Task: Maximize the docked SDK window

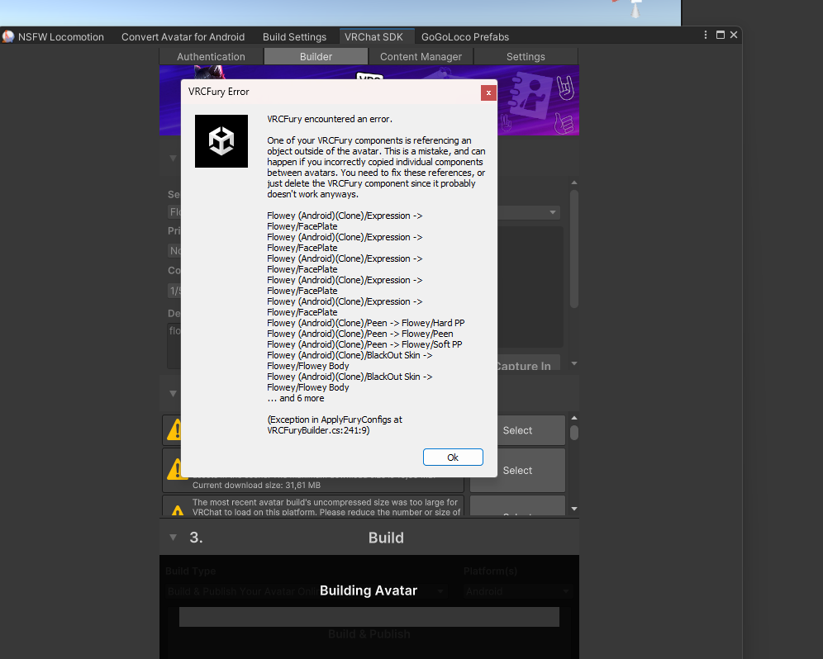Action: [x=721, y=35]
